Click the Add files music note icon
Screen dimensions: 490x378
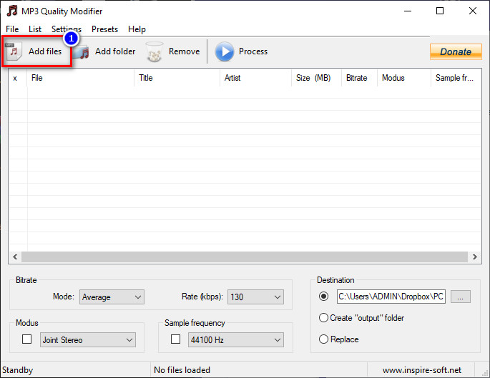coord(14,51)
